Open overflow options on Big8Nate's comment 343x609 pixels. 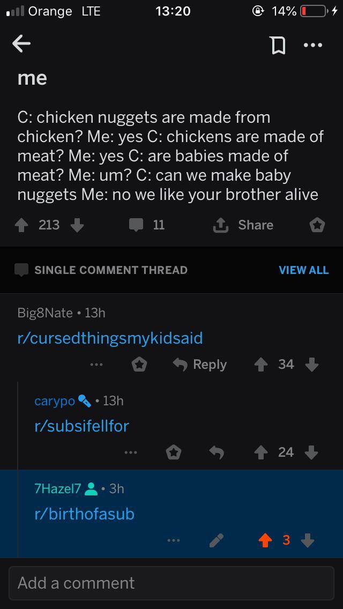click(x=96, y=364)
